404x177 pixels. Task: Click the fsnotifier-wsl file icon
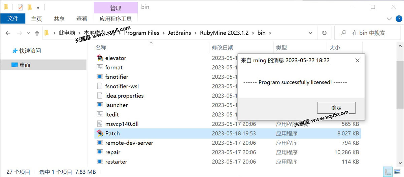click(100, 86)
